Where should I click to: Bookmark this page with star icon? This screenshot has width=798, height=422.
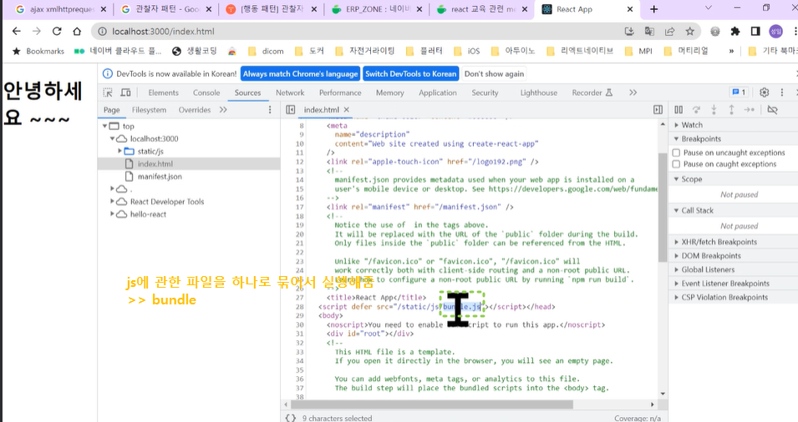tap(689, 32)
